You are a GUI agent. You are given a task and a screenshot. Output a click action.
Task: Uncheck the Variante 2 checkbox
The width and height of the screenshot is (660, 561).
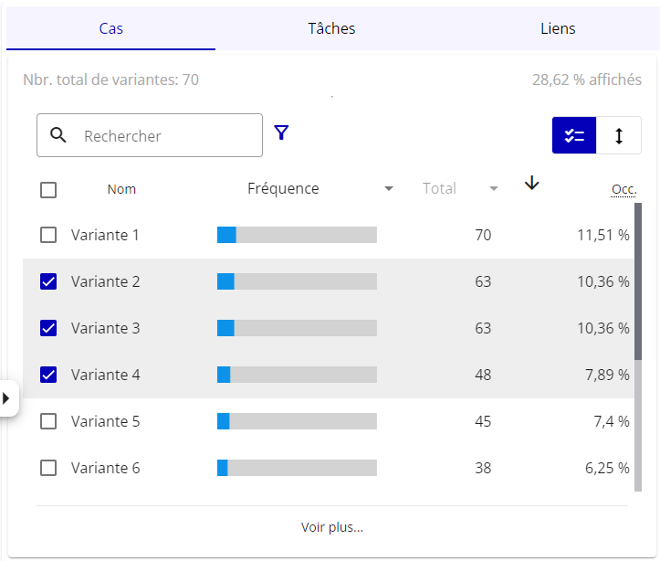click(x=48, y=282)
